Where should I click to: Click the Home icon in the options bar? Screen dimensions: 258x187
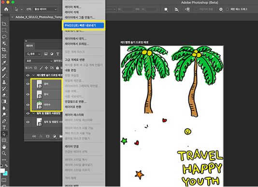click(x=6, y=9)
